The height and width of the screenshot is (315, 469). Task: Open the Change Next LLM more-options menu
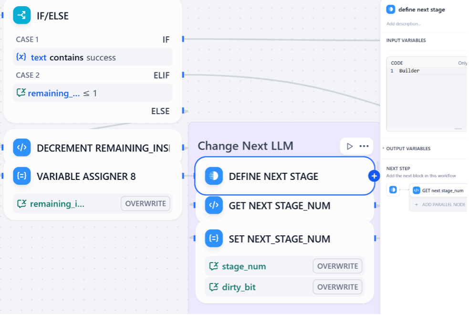(x=364, y=146)
